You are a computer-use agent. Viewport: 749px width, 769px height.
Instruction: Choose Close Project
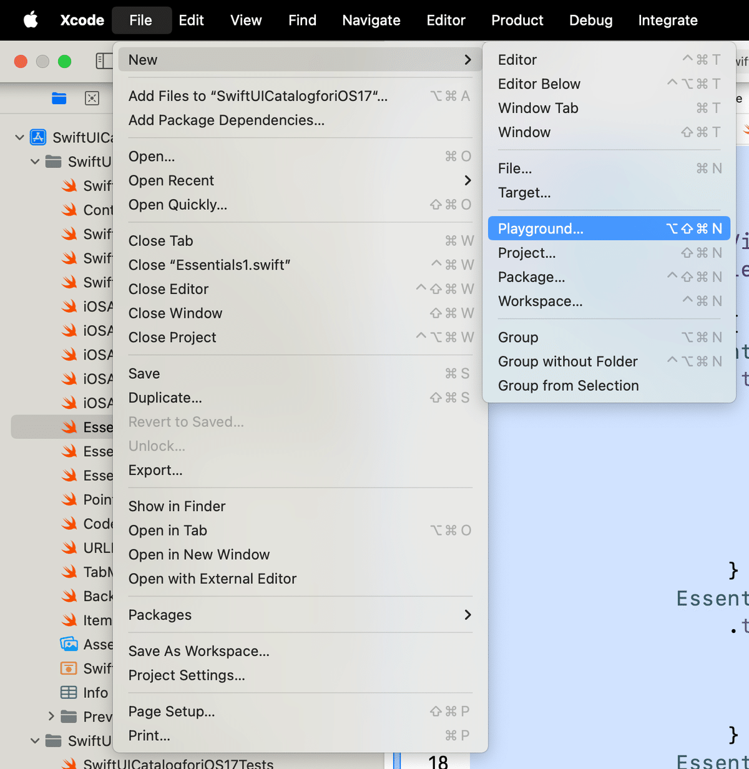[300, 338]
